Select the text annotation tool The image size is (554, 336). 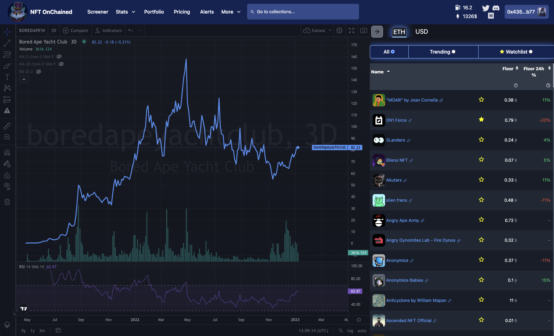point(7,77)
